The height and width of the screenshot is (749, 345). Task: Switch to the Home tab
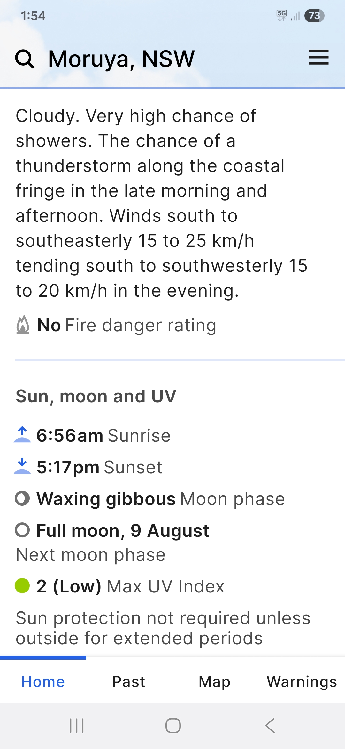pos(43,681)
